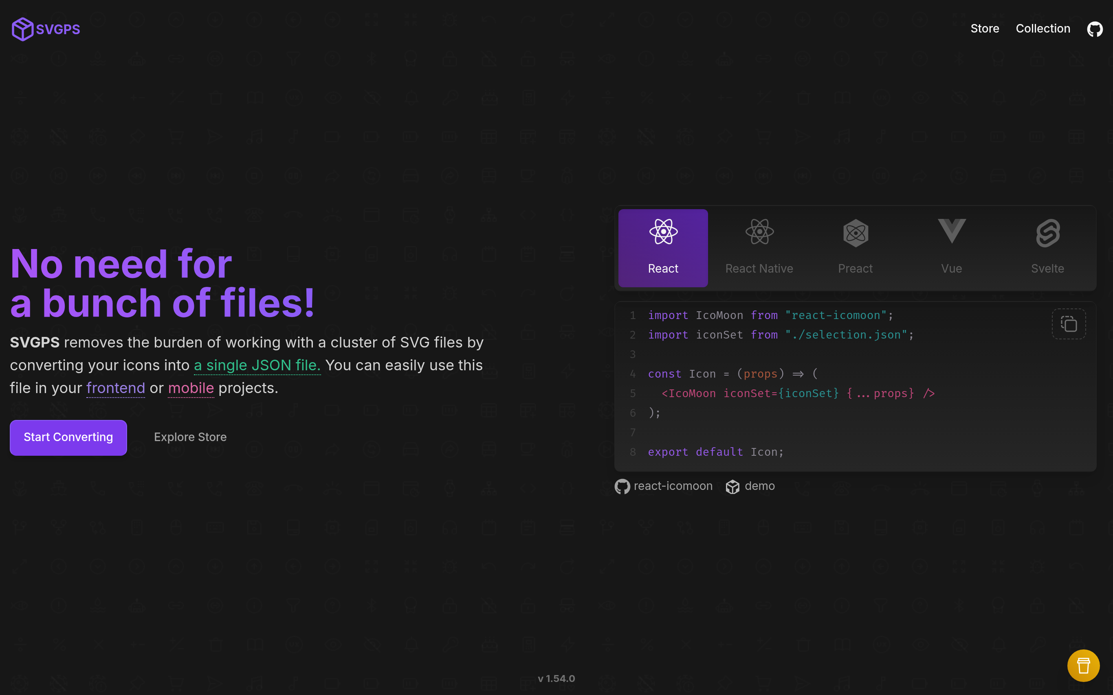Click the Svelte logo icon
This screenshot has width=1113, height=695.
point(1048,233)
